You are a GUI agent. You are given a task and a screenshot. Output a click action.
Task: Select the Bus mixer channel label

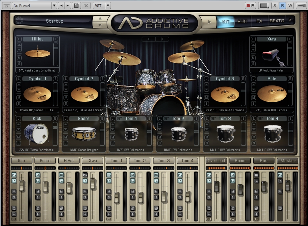264,161
